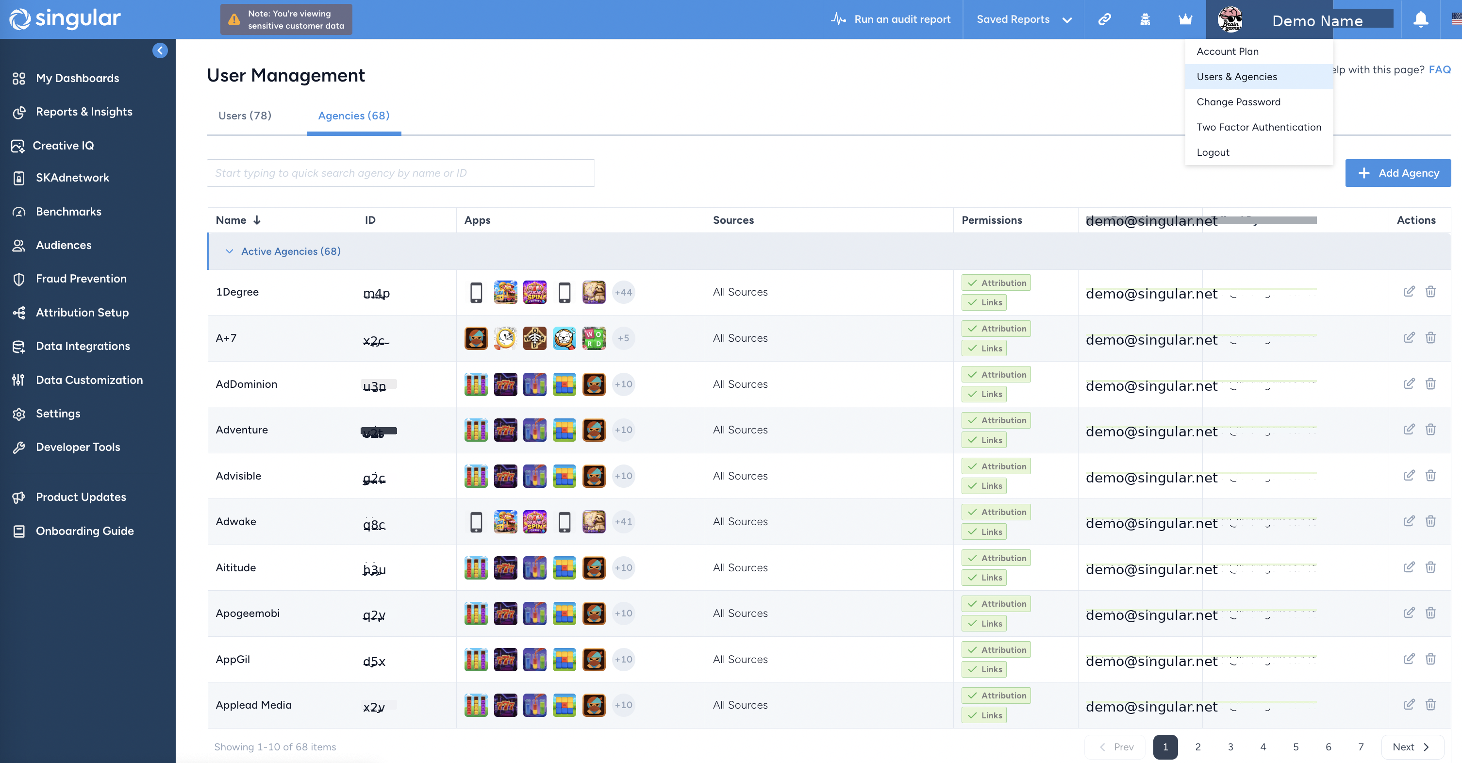
Task: Collapse the left sidebar with arrow button
Action: [160, 50]
